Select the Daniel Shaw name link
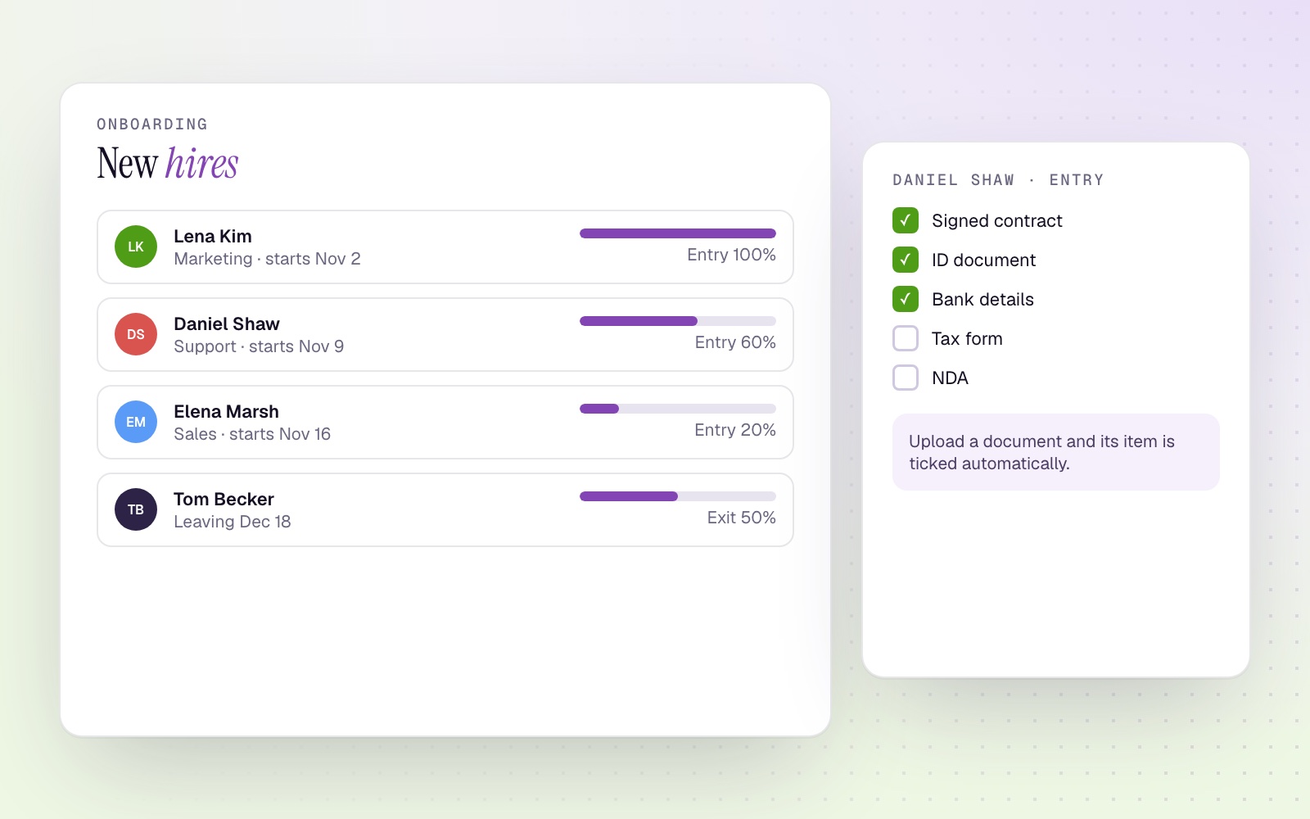Viewport: 1310px width, 819px height. click(x=227, y=324)
